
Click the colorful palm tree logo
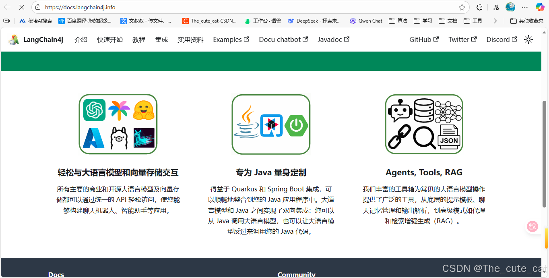pyautogui.click(x=119, y=110)
